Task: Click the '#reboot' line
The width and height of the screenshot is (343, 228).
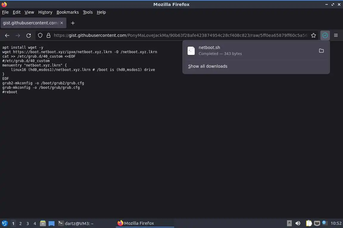Action: pos(10,92)
